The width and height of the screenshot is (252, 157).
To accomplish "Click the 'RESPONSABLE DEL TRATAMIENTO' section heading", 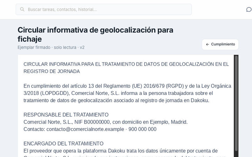I will [x=66, y=115].
